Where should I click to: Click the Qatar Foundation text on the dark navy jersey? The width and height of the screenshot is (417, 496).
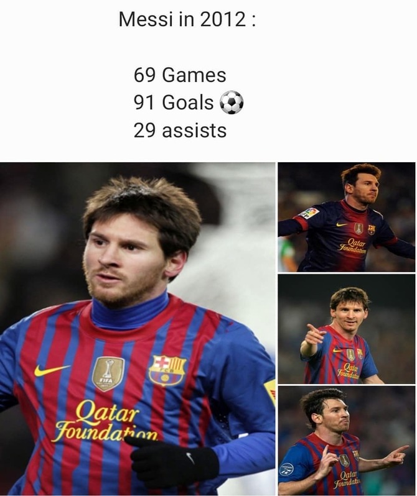pyautogui.click(x=353, y=246)
